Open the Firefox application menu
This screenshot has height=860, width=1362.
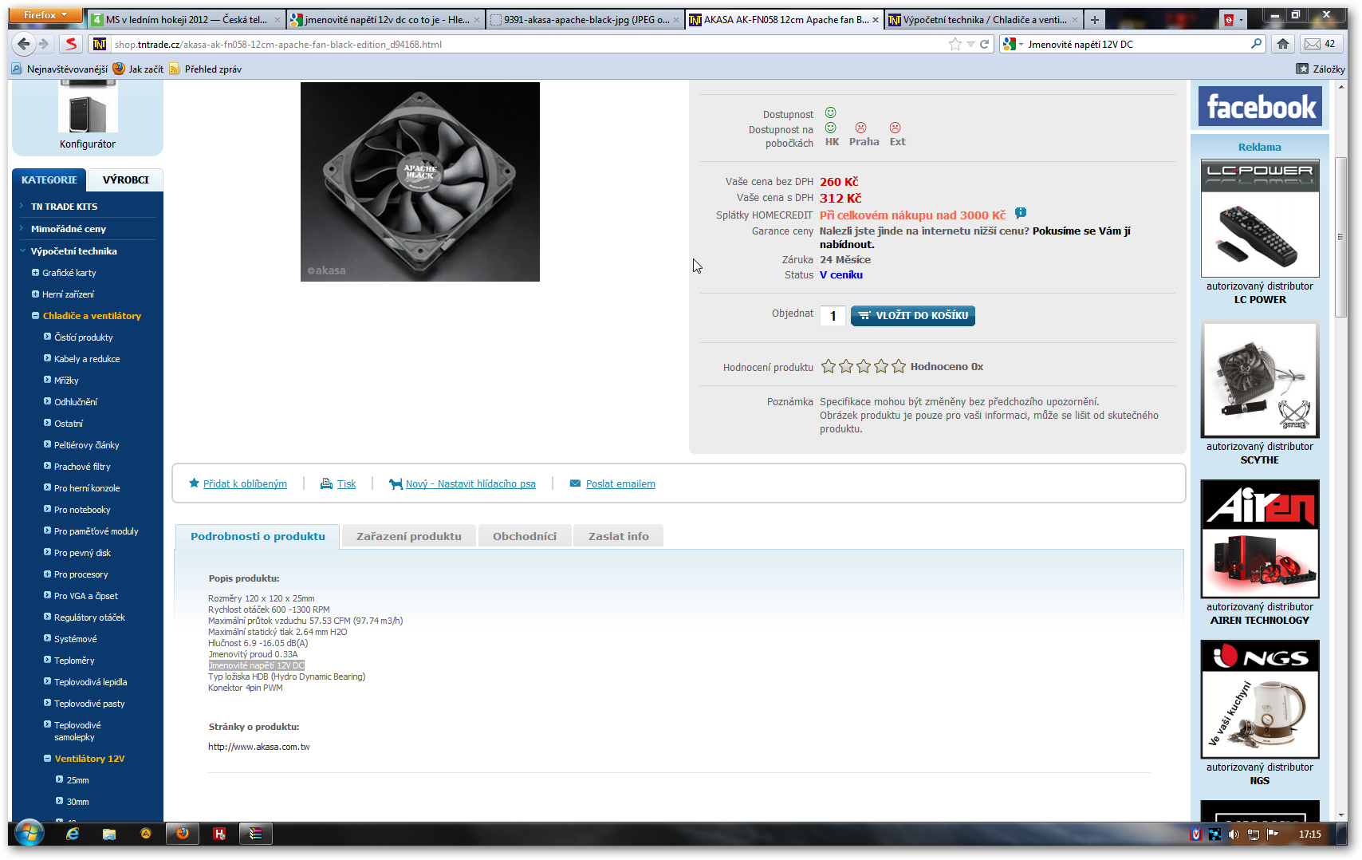coord(46,15)
